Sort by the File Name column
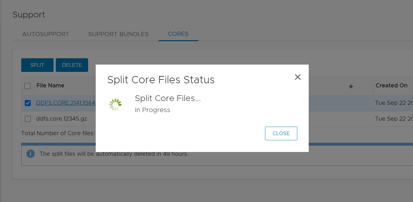Image resolution: width=413 pixels, height=202 pixels. 50,85
